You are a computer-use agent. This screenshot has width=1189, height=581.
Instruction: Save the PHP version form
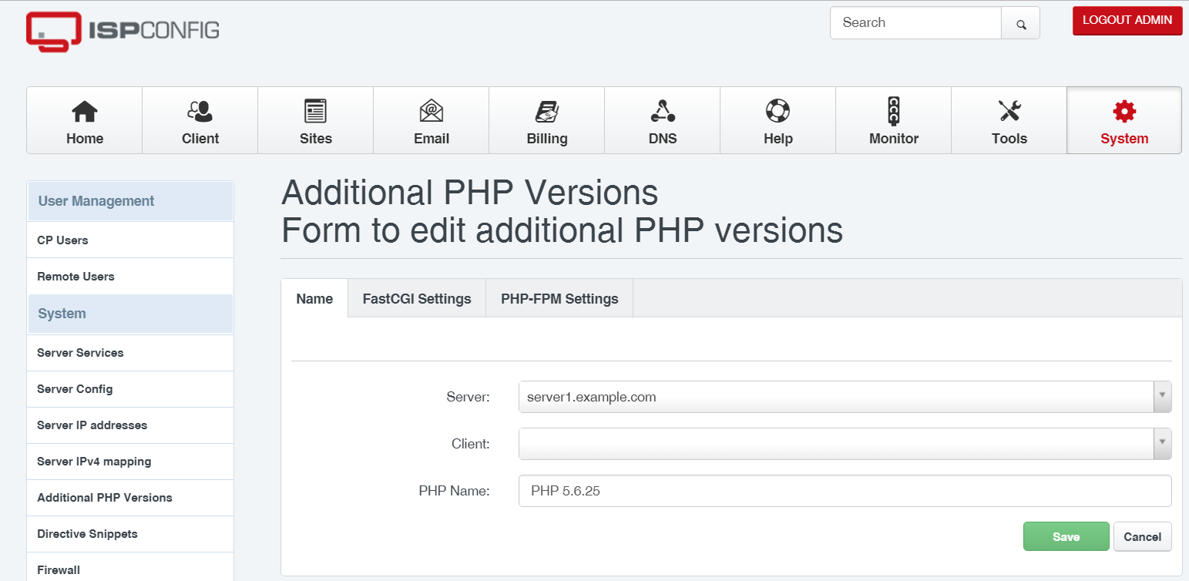[x=1066, y=537]
